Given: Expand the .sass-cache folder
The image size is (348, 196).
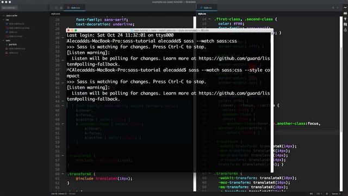Looking at the screenshot, I should click(4, 16).
